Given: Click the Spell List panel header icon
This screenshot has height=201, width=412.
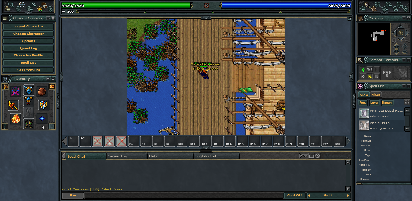Looking at the screenshot, I should [361, 86].
